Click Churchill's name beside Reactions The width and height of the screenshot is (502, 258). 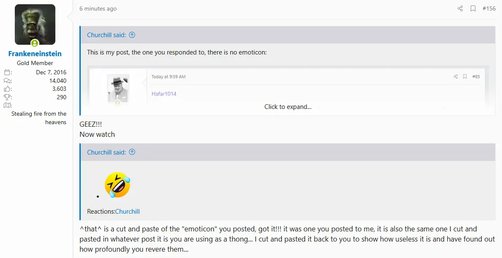(x=127, y=211)
